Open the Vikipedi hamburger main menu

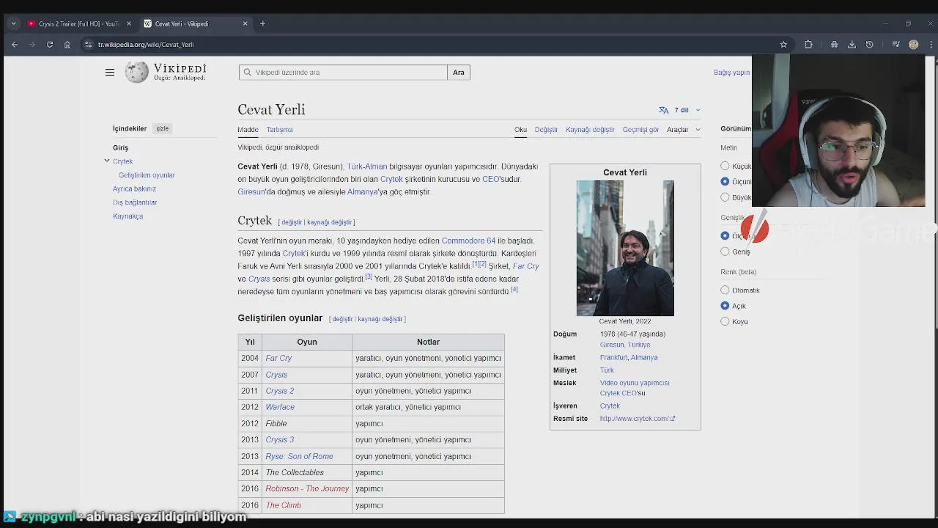(x=110, y=73)
